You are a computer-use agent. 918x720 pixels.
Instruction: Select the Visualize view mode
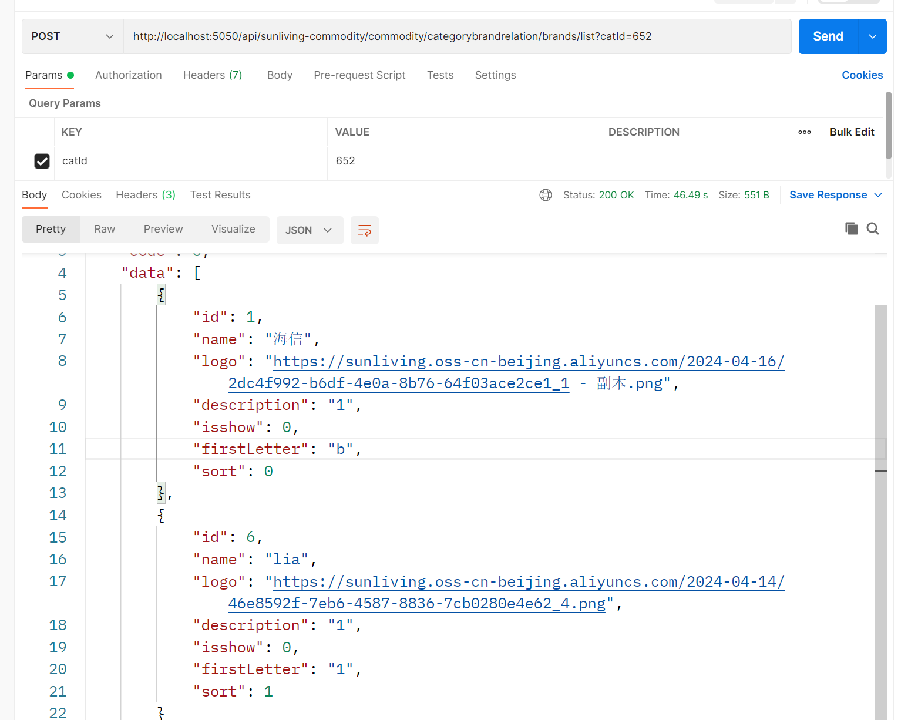233,229
